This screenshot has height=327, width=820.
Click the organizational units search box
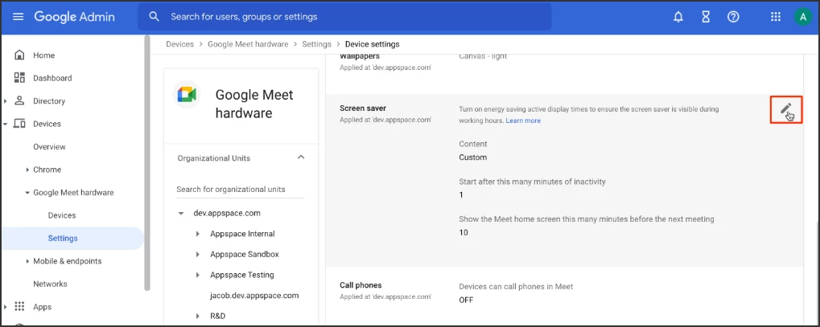[240, 189]
